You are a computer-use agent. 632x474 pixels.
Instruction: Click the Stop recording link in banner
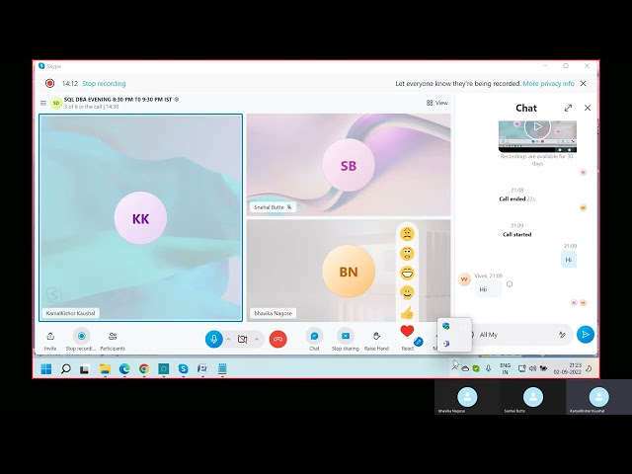[x=104, y=83]
